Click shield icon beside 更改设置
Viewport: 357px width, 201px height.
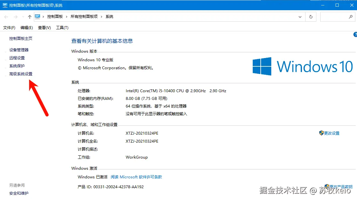pos(321,133)
